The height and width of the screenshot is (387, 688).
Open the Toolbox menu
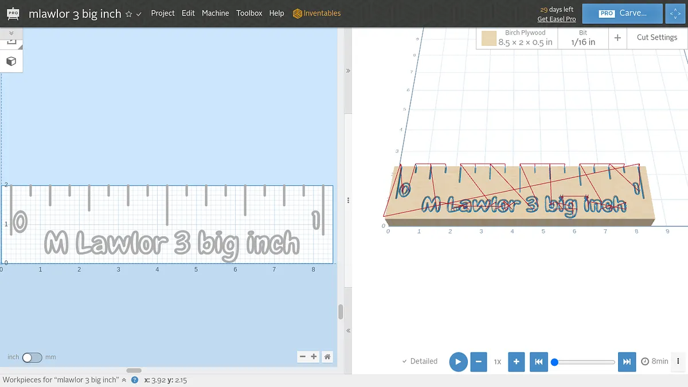coord(249,13)
